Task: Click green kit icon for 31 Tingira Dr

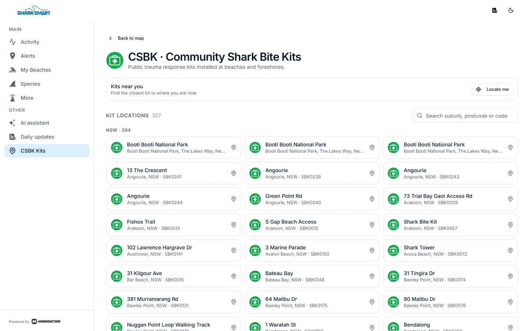Action: 393,276
